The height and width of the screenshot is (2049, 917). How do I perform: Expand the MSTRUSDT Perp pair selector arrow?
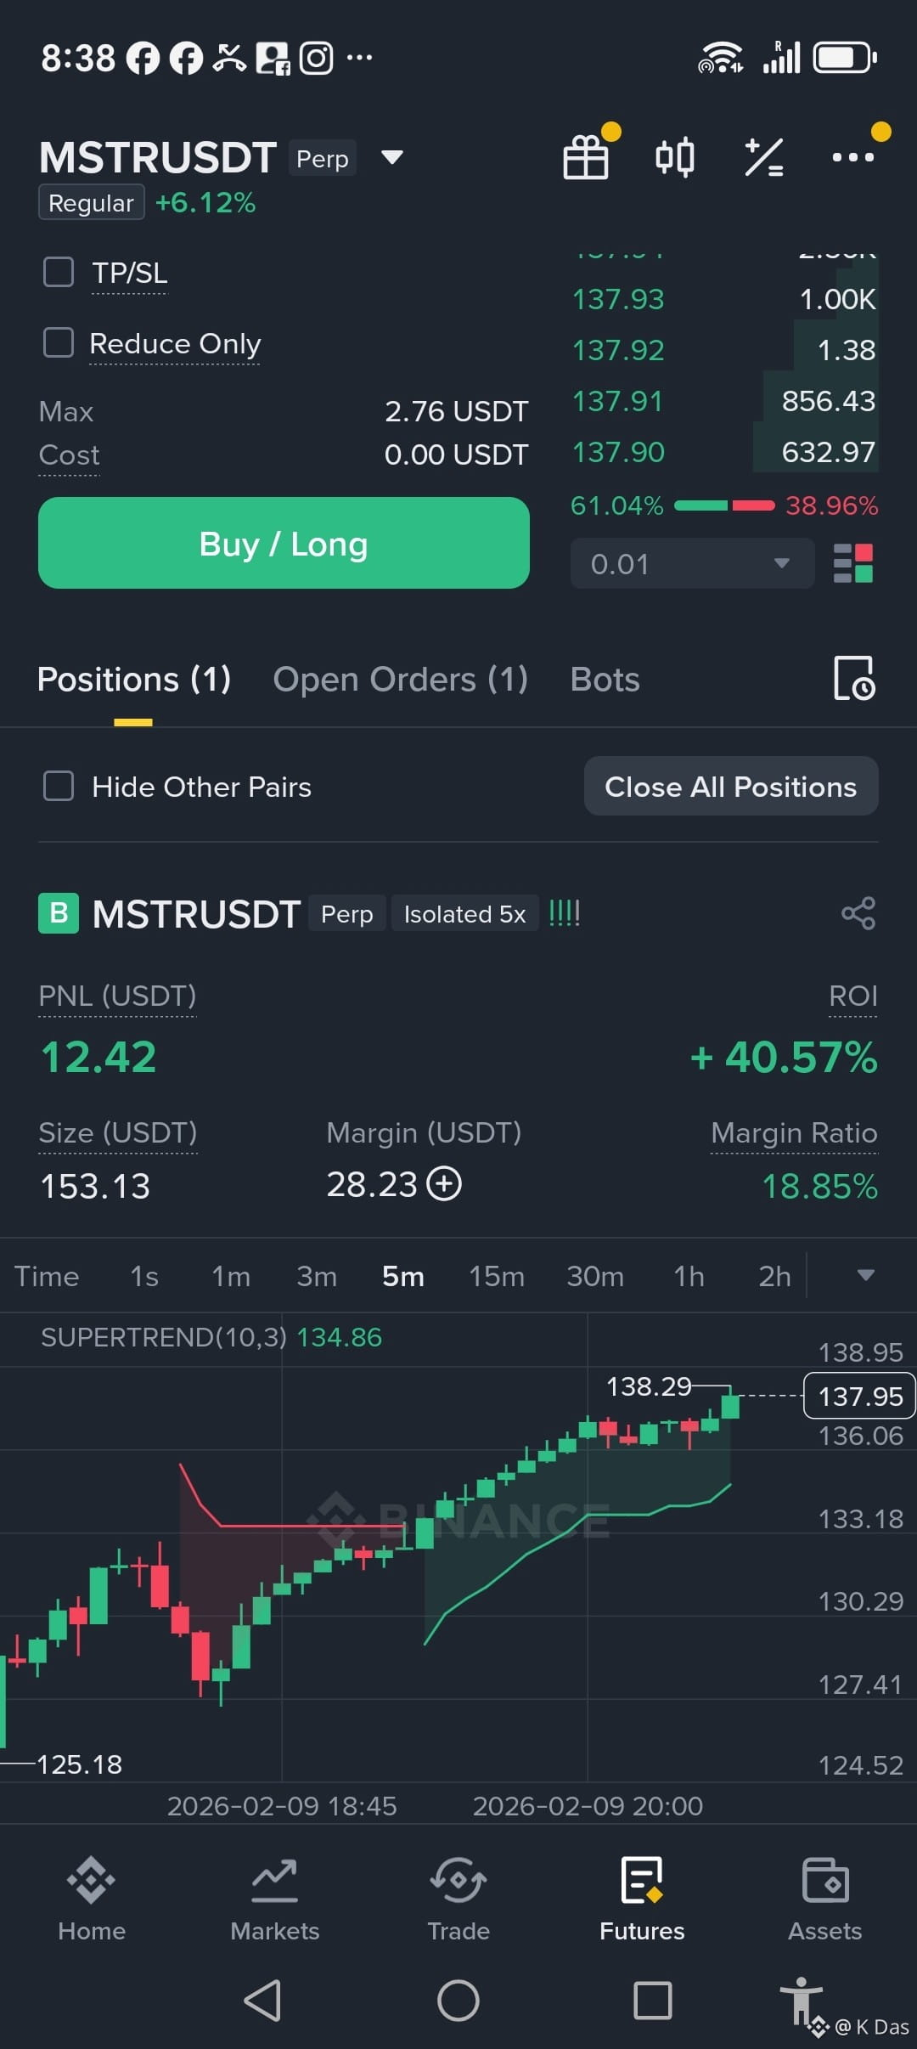[x=392, y=157]
